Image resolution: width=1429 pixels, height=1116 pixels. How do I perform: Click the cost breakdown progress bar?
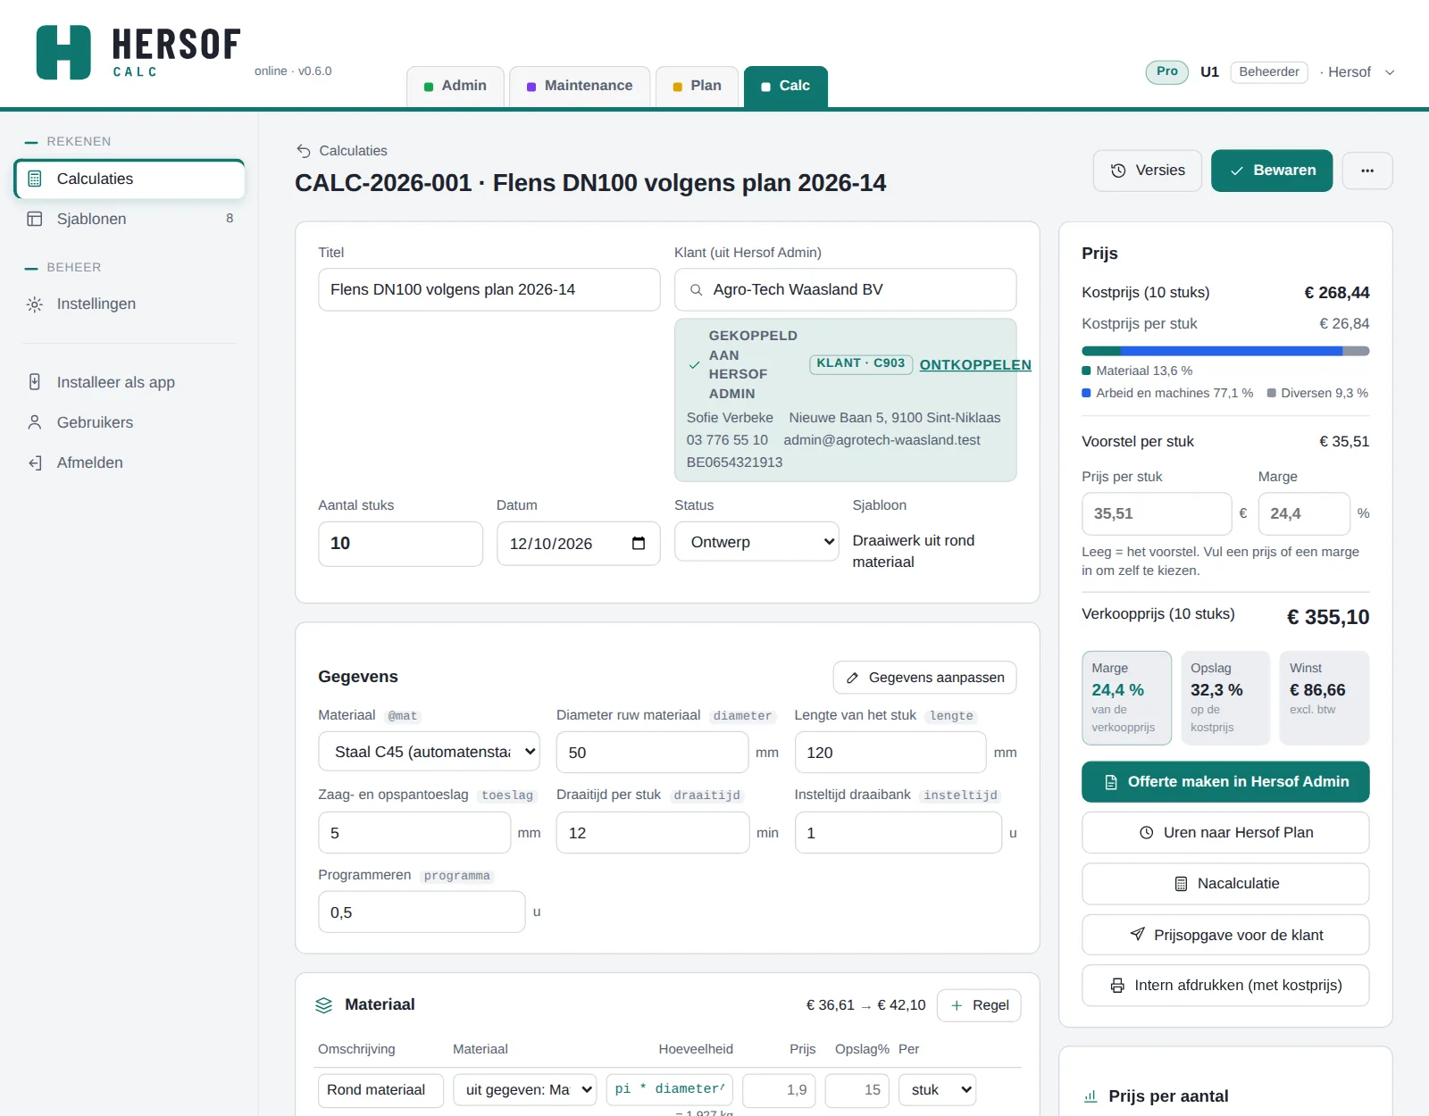1225,351
